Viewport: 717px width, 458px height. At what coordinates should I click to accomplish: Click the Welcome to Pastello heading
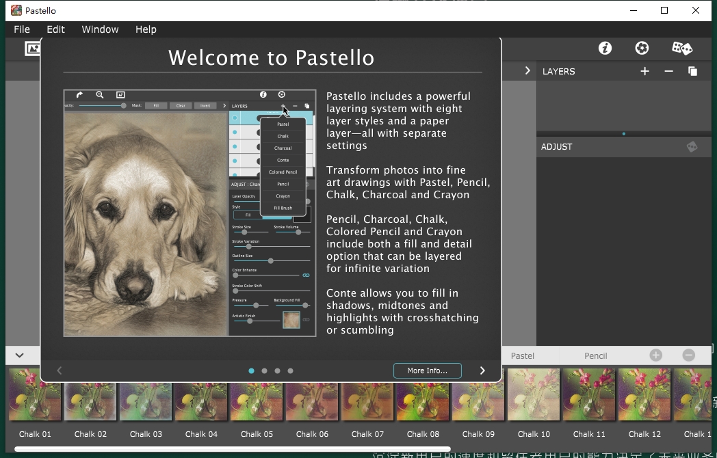[x=271, y=57]
